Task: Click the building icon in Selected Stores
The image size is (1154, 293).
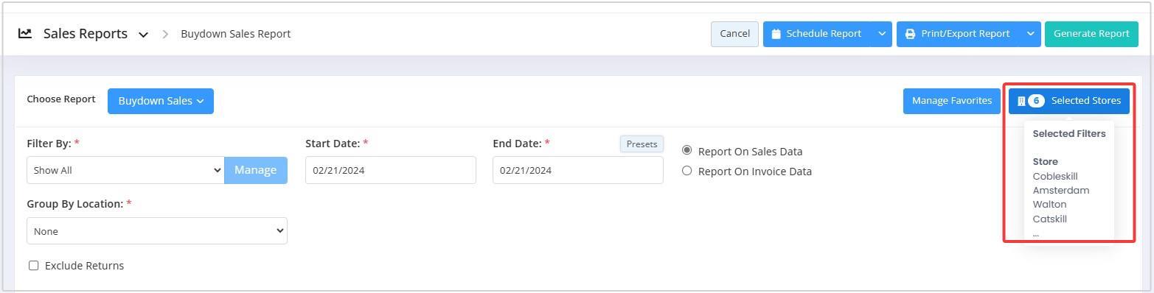Action: click(x=1021, y=101)
